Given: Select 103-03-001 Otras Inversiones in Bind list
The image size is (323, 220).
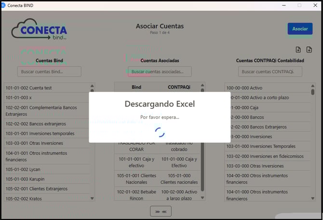Looking at the screenshot, I should pyautogui.click(x=47, y=143).
